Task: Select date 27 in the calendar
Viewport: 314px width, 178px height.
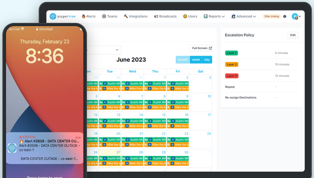Action: (x=118, y=152)
